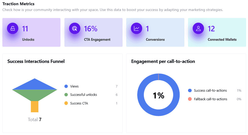
Task: Click the red Fallback call-to-actions legend dot
Action: pos(190,99)
